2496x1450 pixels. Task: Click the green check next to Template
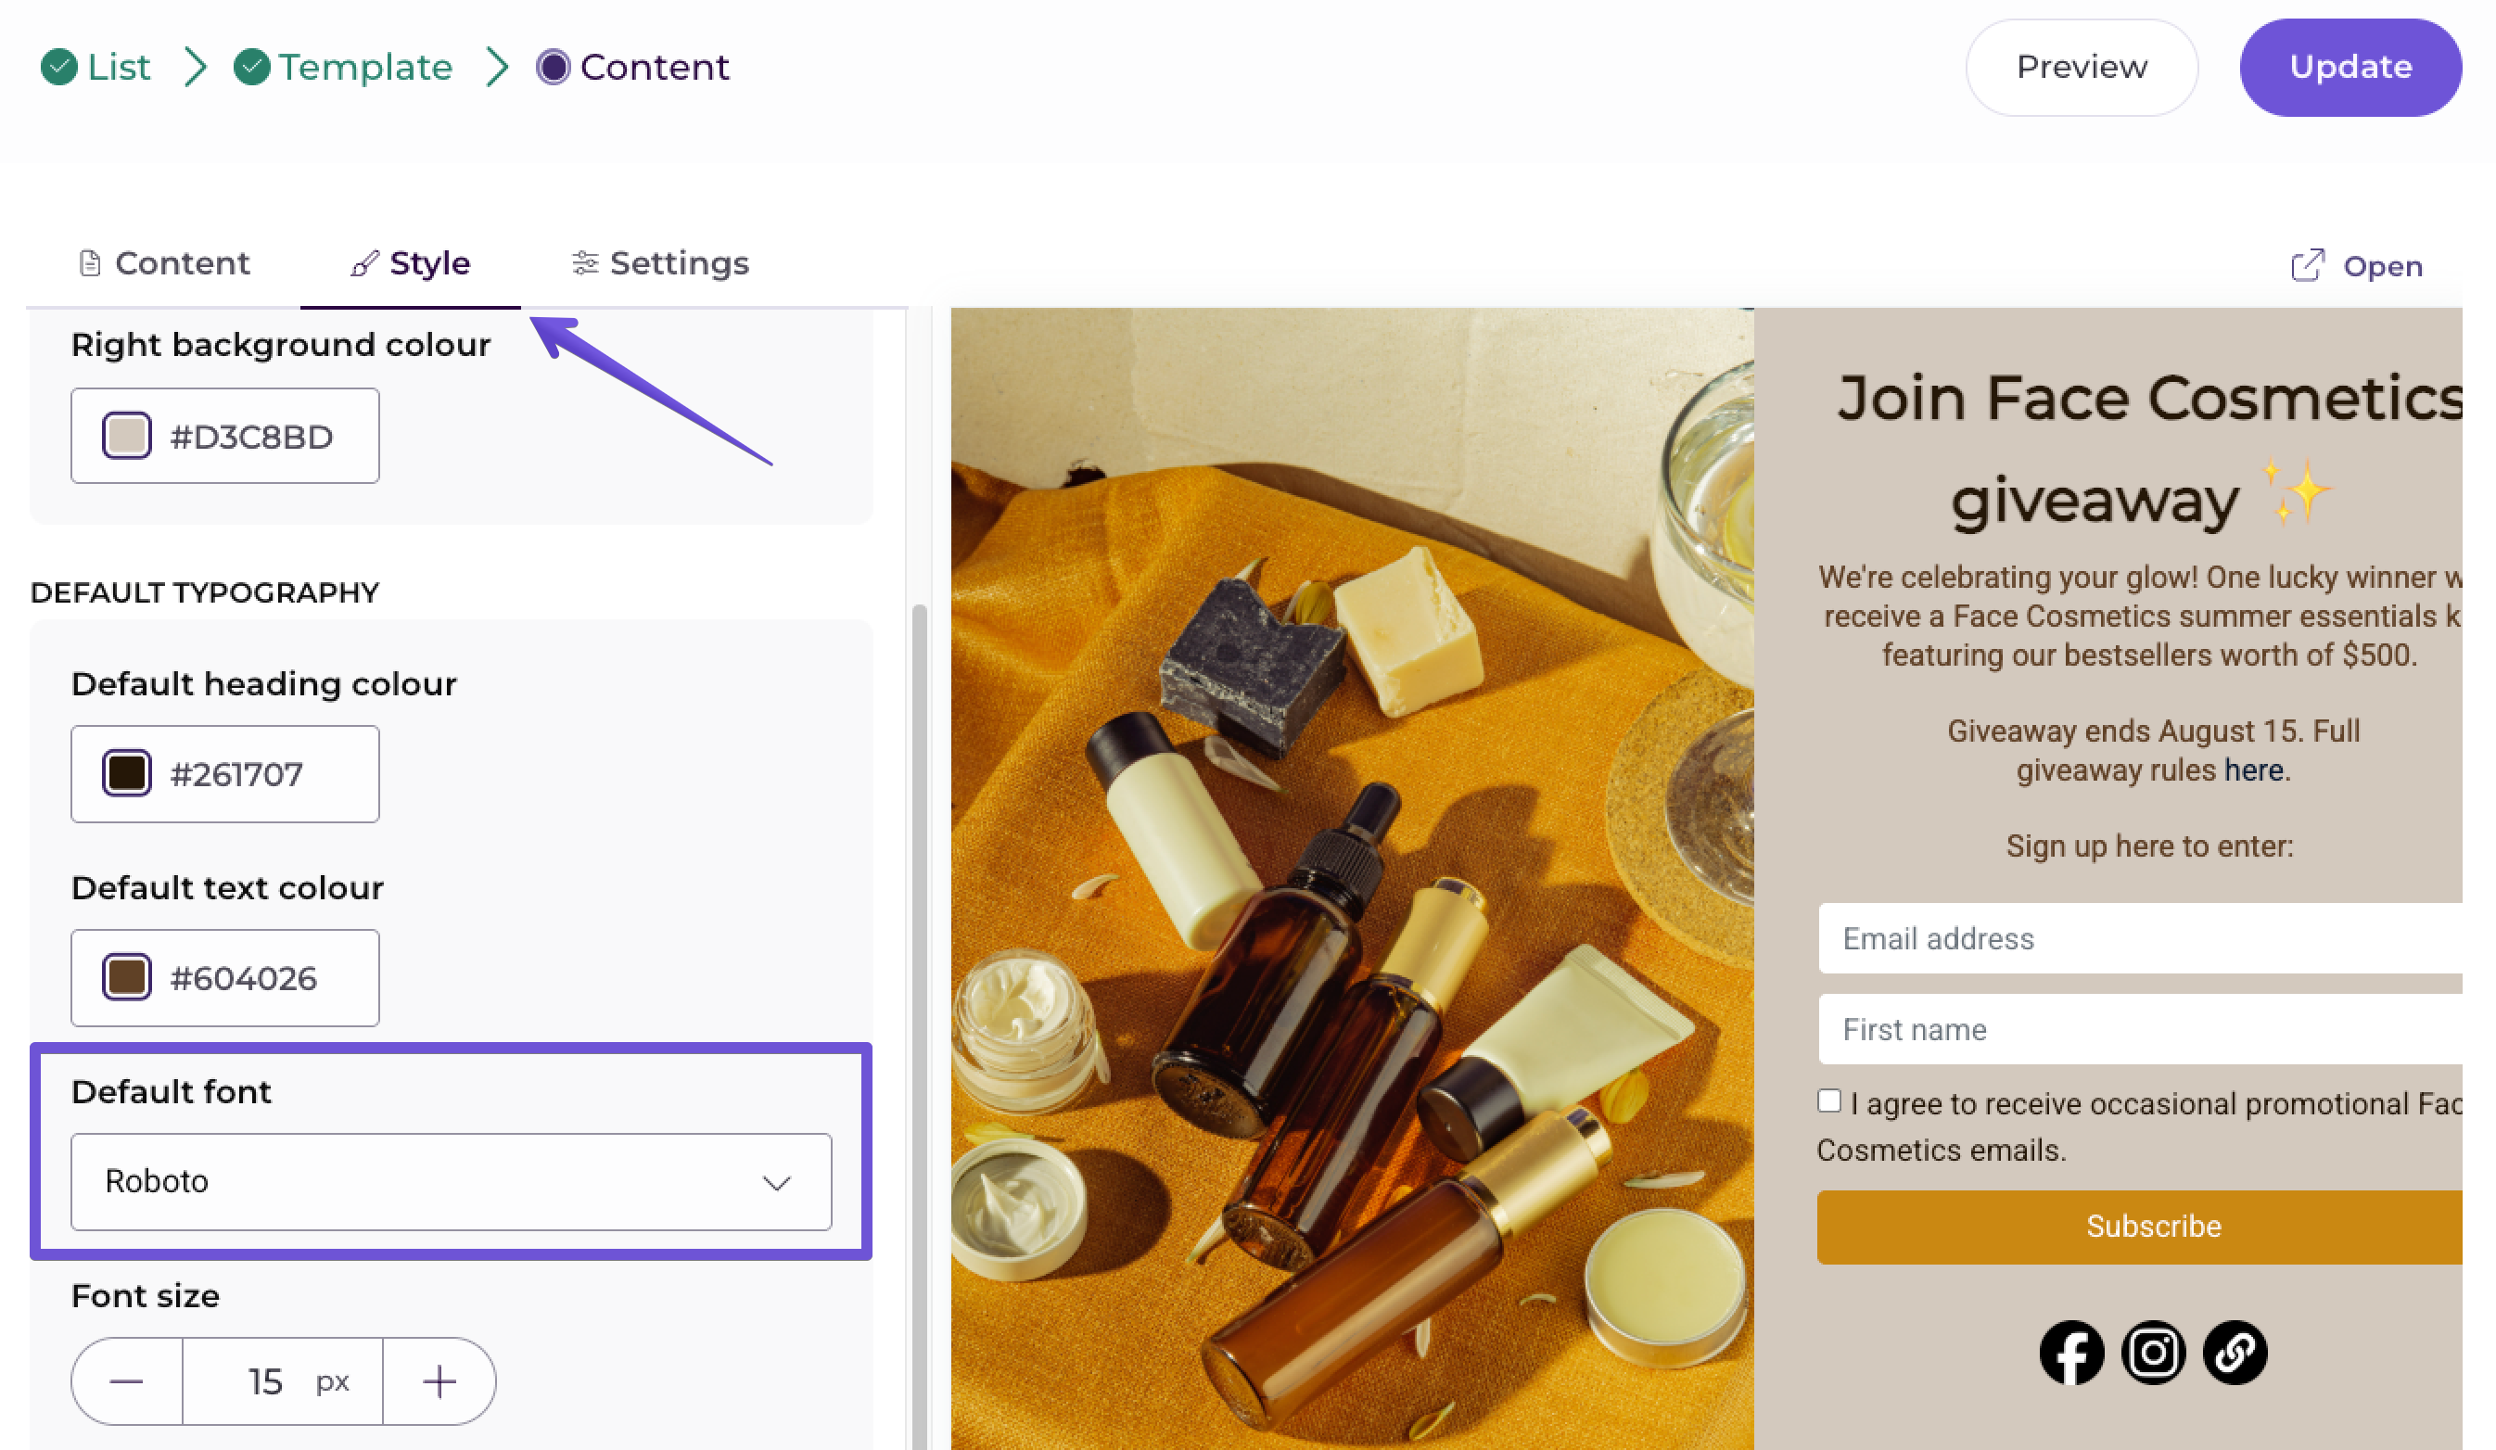(251, 68)
